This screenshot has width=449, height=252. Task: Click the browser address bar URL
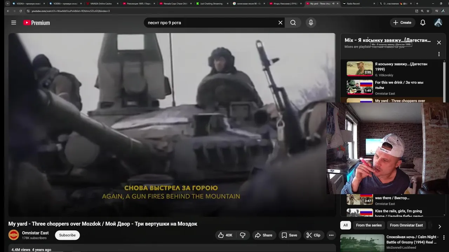tap(71, 11)
